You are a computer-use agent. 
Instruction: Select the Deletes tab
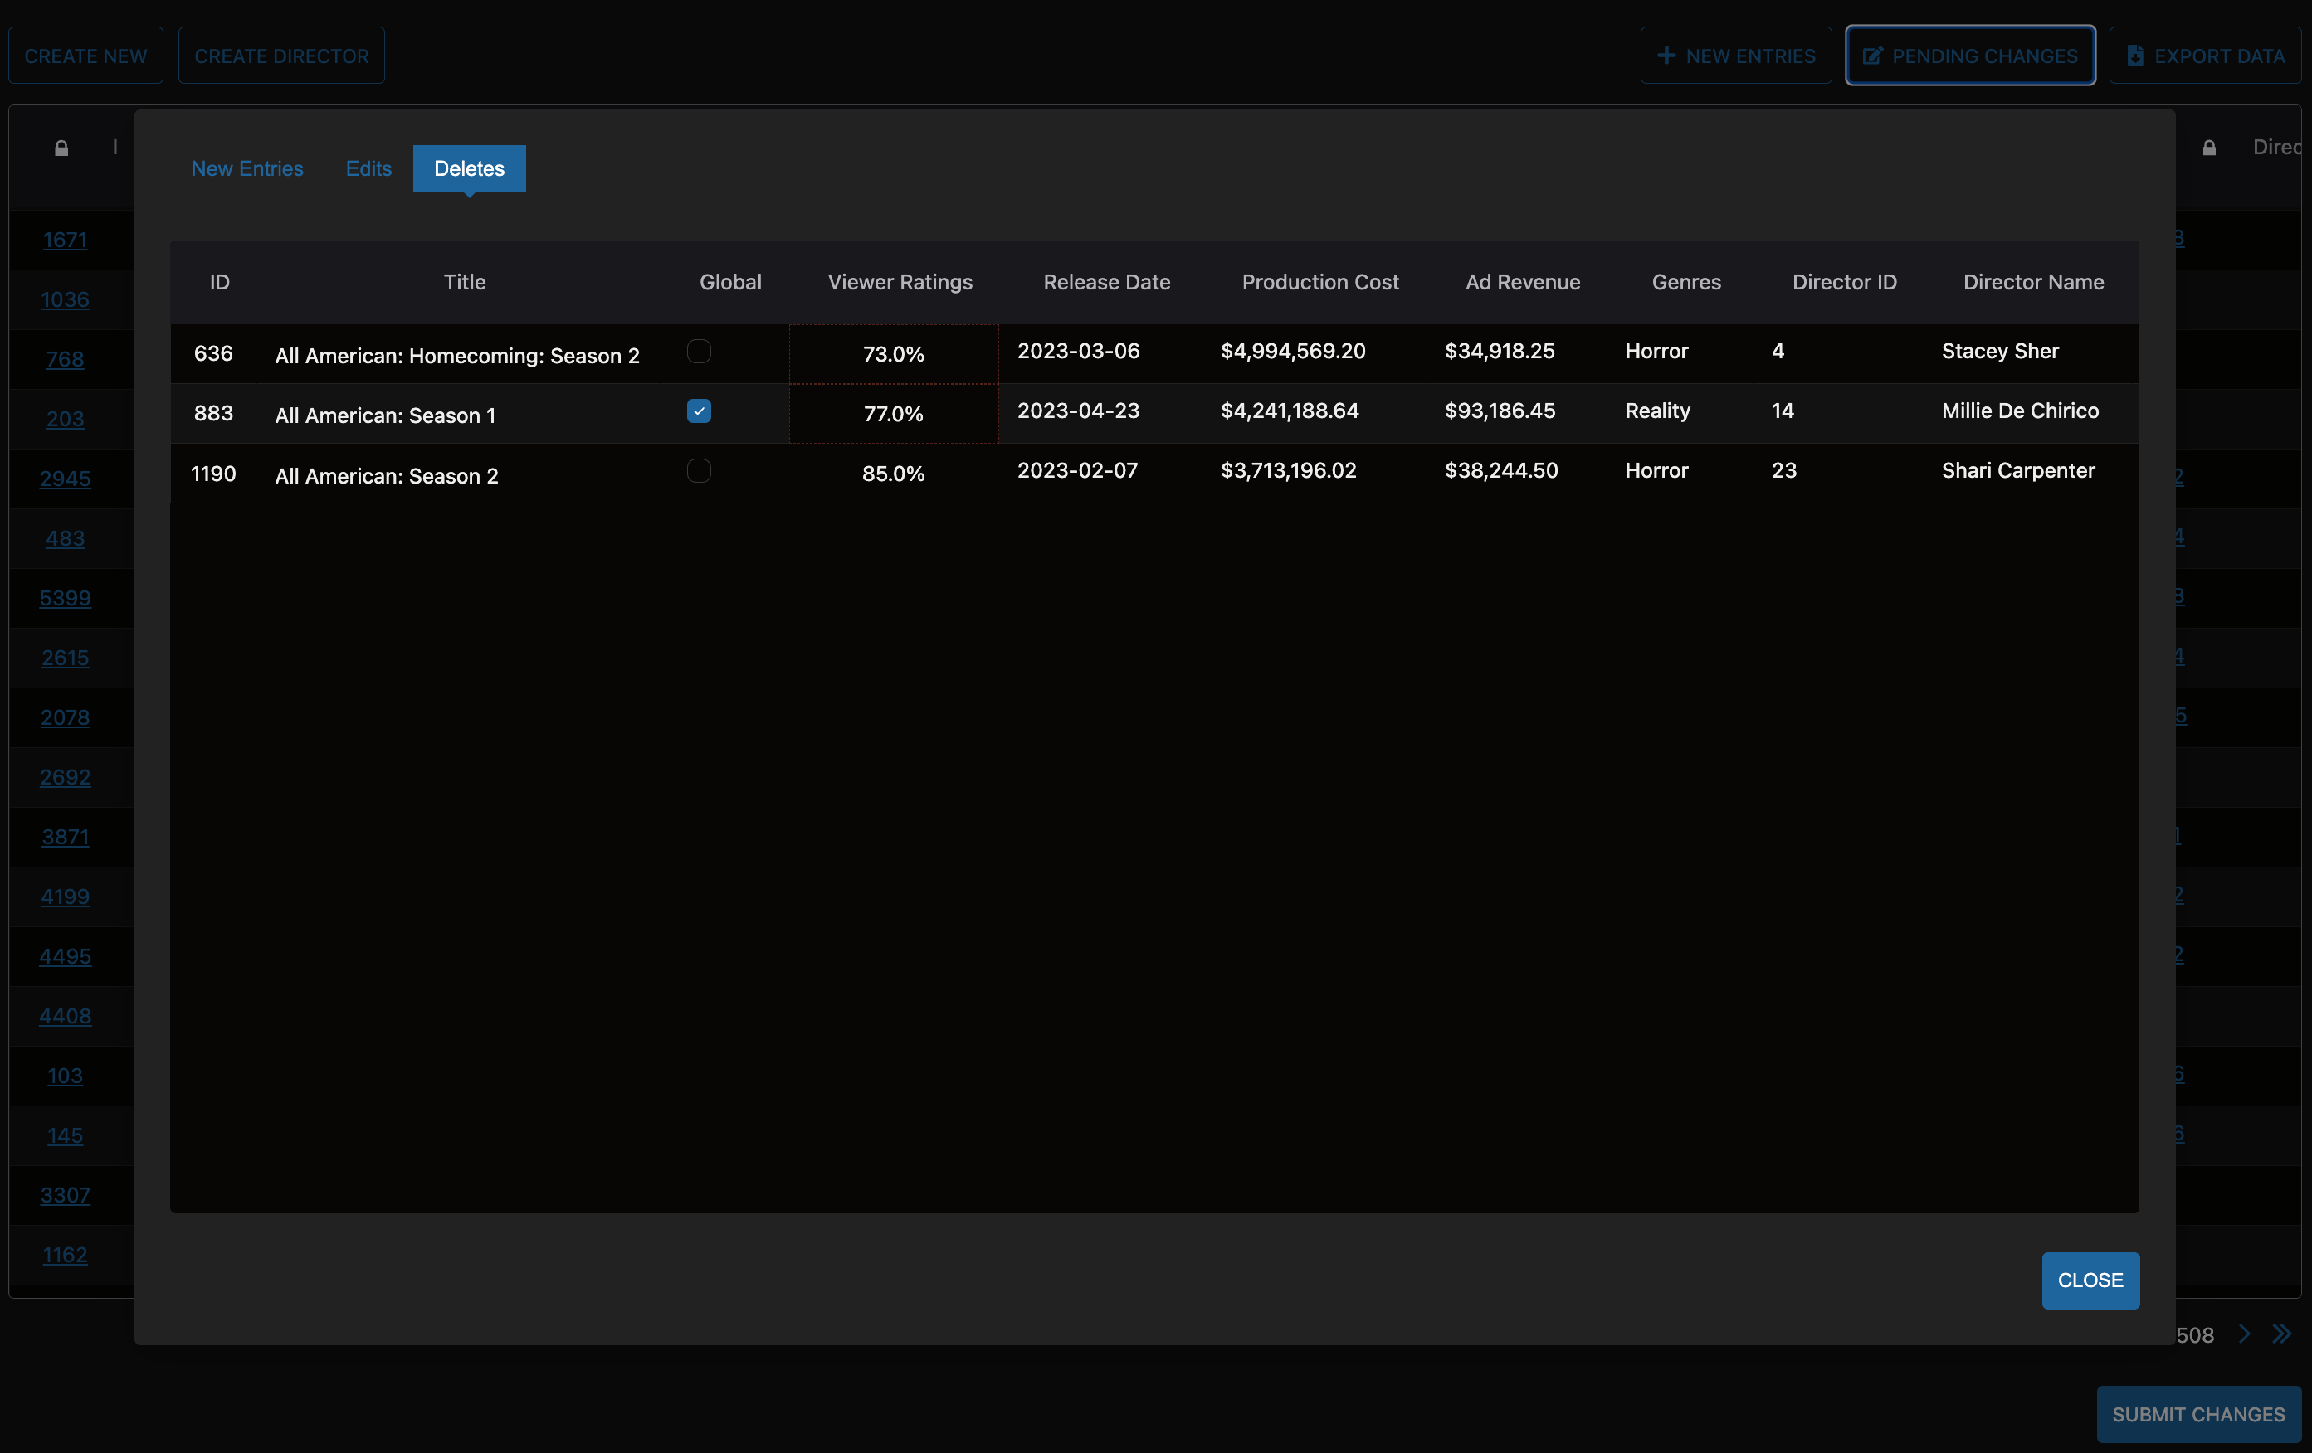469,168
